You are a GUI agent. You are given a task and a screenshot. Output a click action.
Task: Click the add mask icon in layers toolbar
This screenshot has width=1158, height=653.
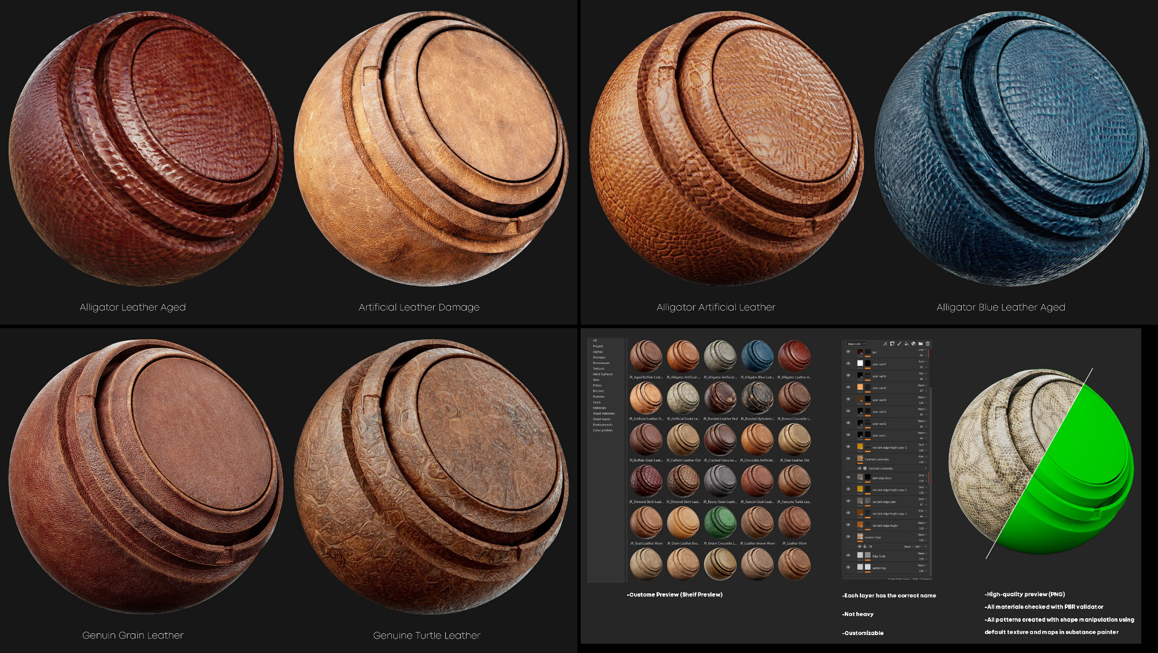(892, 344)
